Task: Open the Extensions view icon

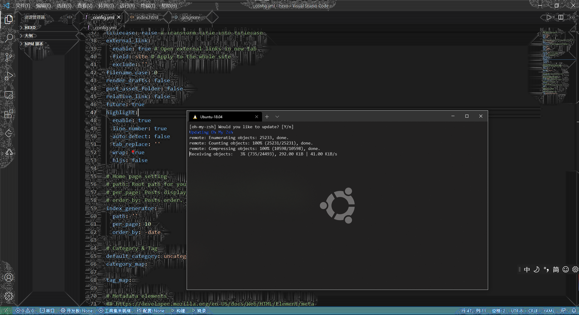Action: [x=9, y=114]
